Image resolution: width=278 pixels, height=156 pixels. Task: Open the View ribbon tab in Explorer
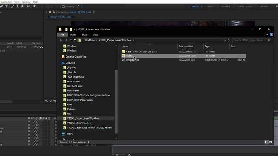click(96, 35)
